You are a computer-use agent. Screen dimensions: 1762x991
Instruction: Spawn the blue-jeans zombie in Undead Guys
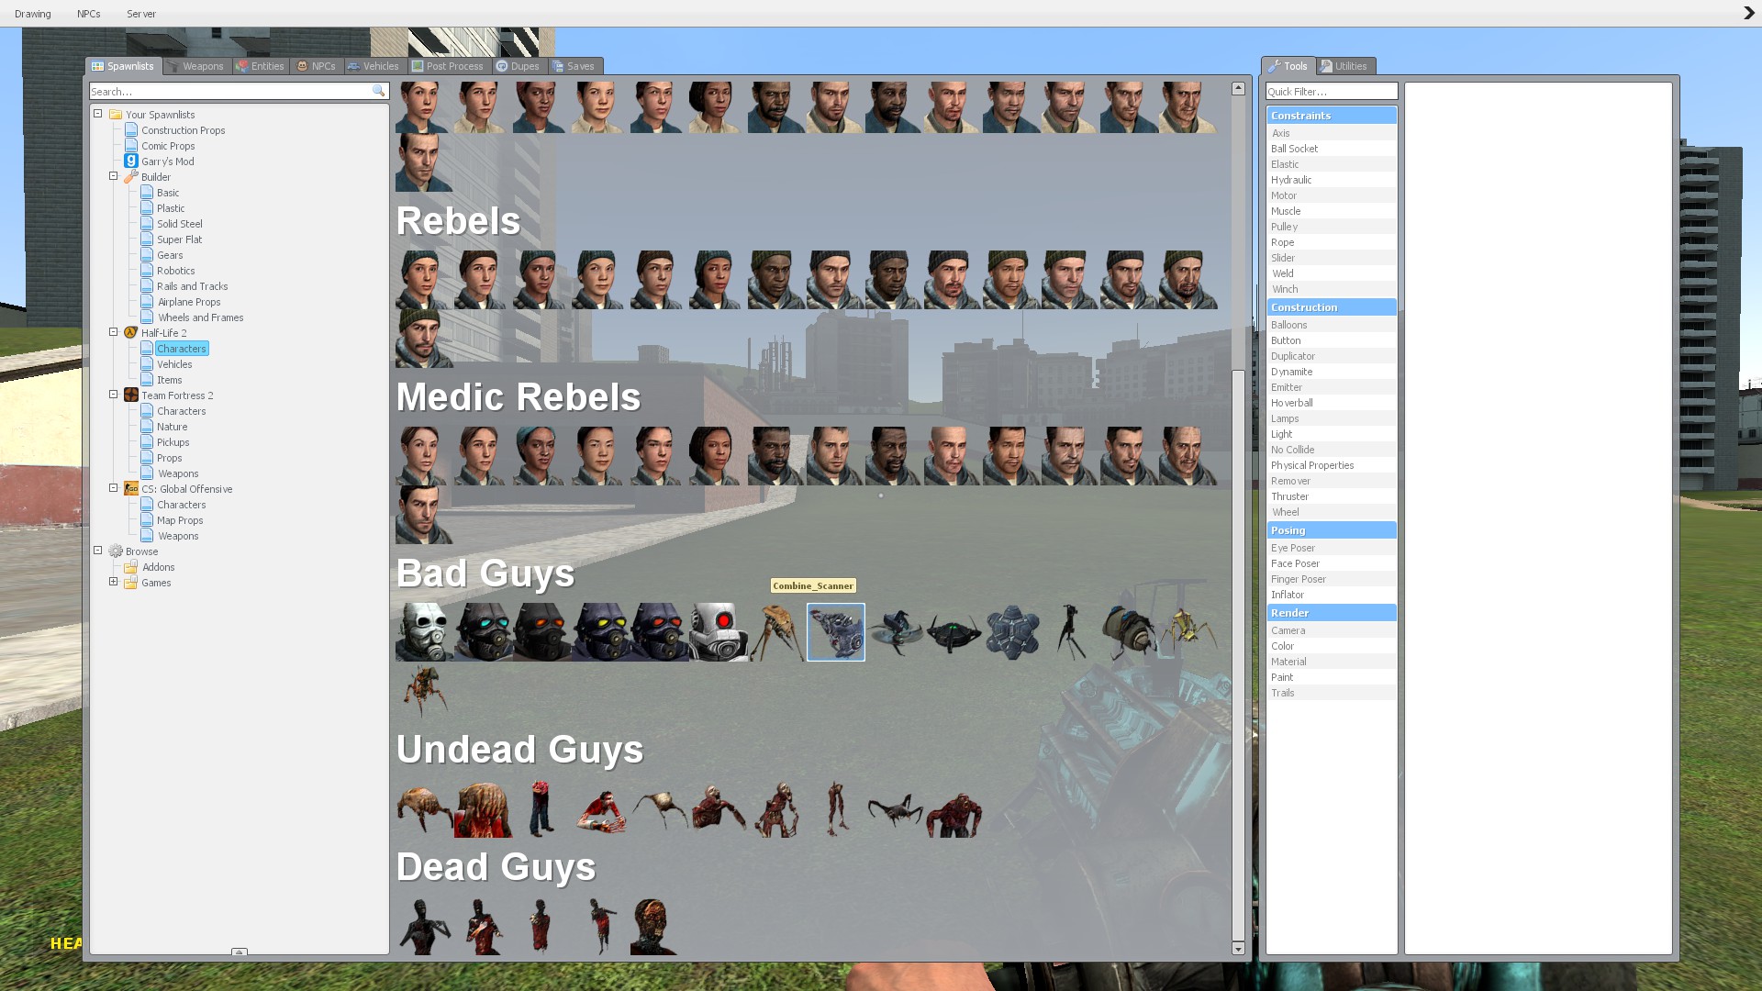pos(542,808)
